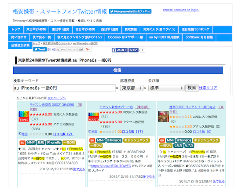Viewport: 242px width, 187px height.
Task: Open 口コミ数 (2) link
Action: [x=63, y=134]
